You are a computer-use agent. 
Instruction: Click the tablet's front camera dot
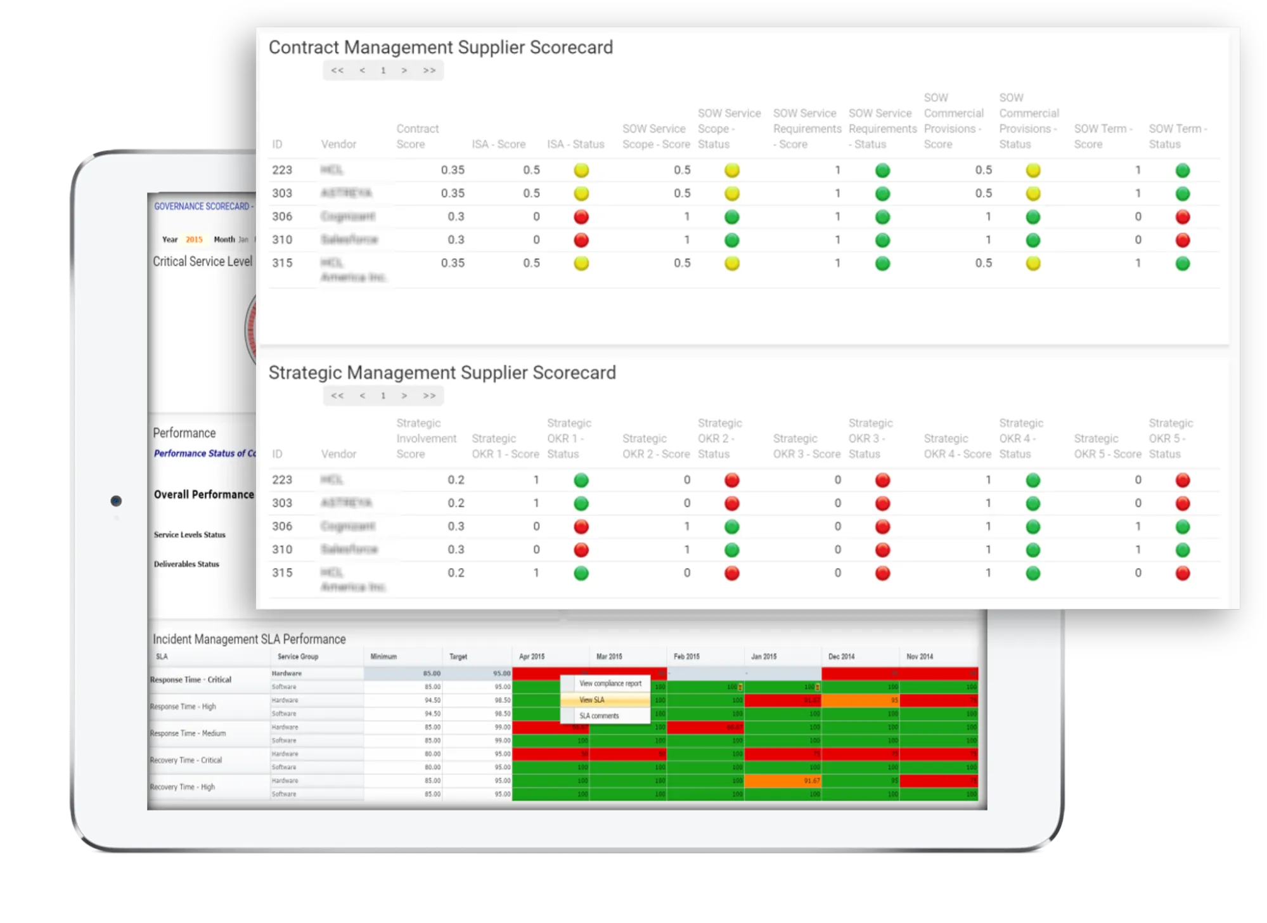click(116, 501)
